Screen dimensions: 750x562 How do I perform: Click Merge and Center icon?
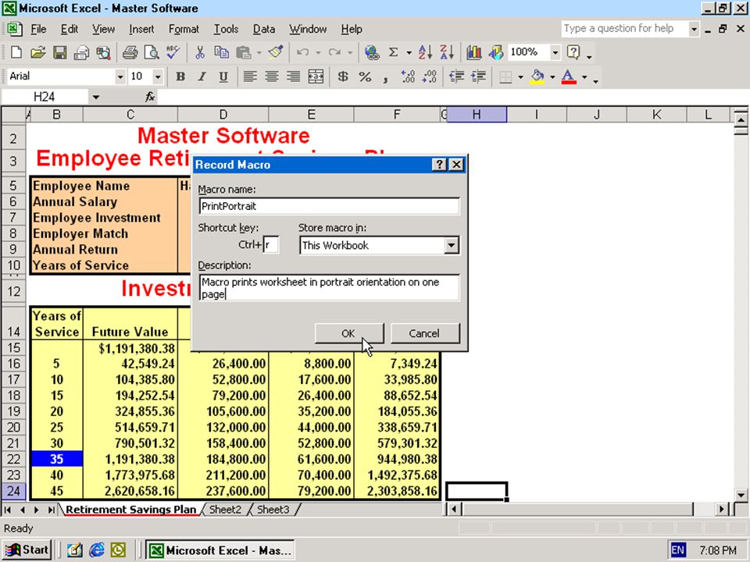click(316, 76)
